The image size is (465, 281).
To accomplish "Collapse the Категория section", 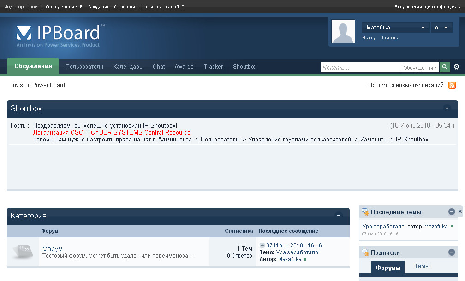I will [339, 215].
